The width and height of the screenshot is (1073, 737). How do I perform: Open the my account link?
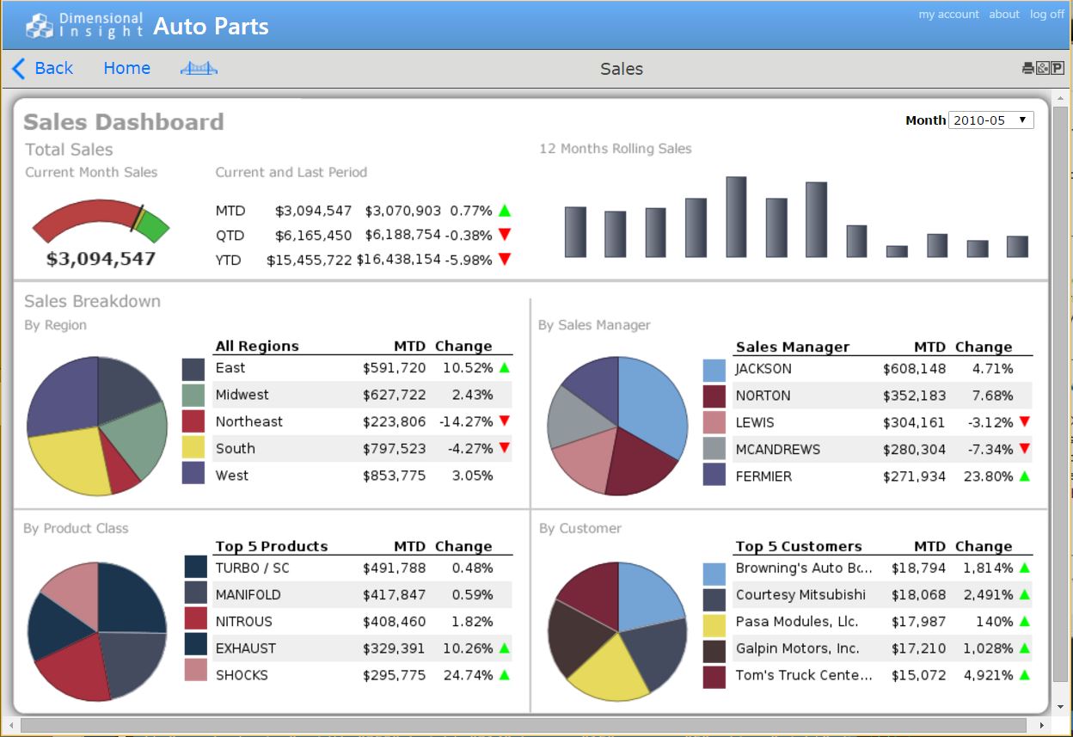pos(948,15)
